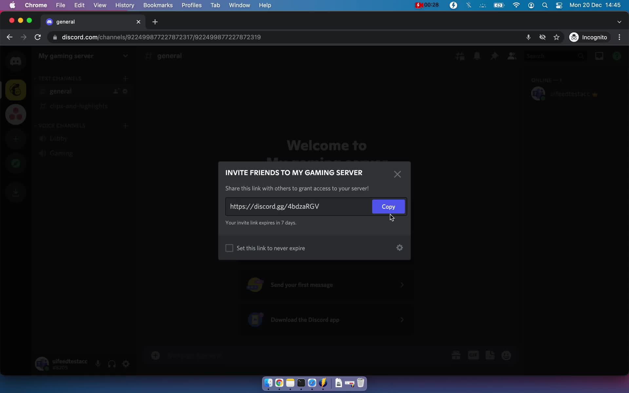Image resolution: width=629 pixels, height=393 pixels.
Task: Reload the page in Chrome
Action: [x=38, y=37]
